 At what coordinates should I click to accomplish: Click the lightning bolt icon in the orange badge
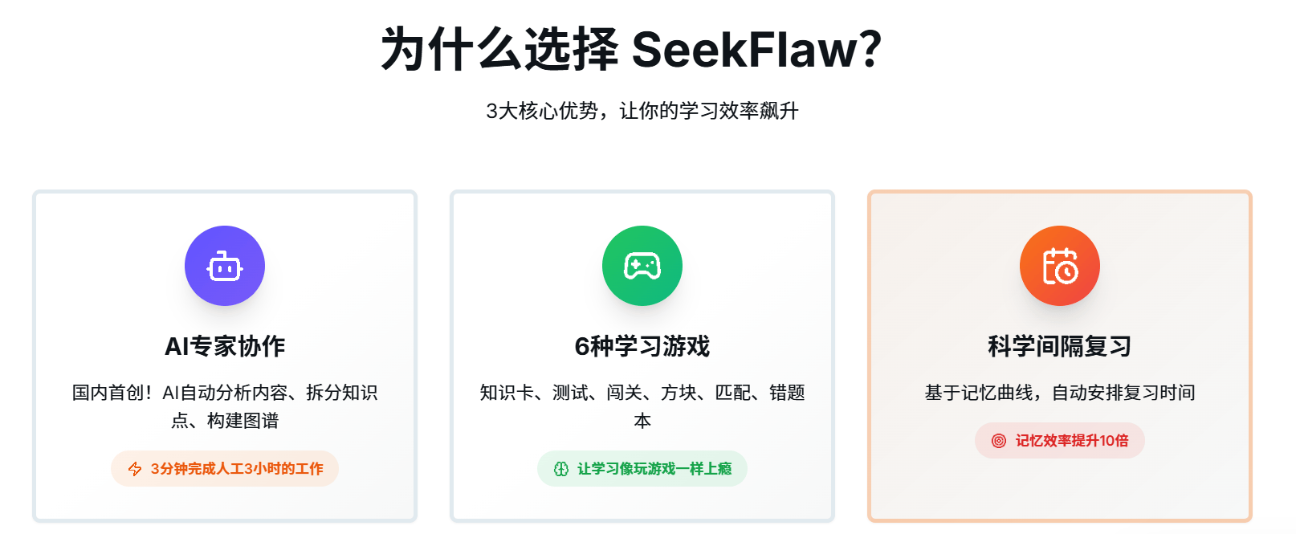coord(135,469)
